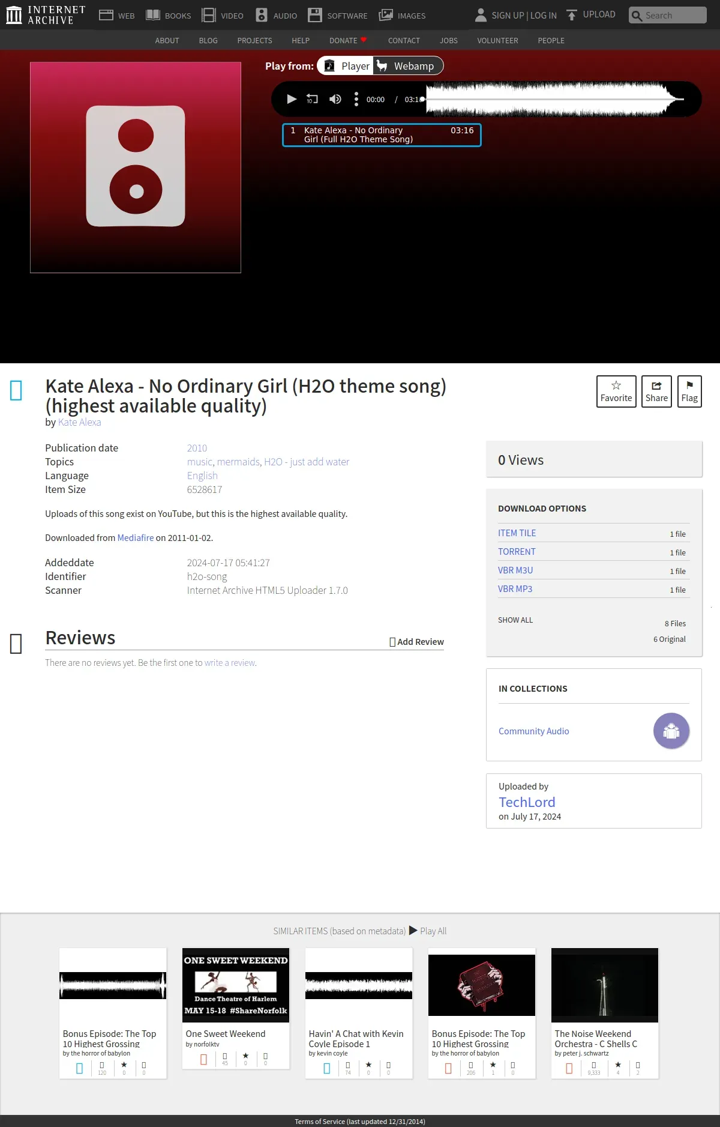Click the Upload arrow icon

(572, 15)
